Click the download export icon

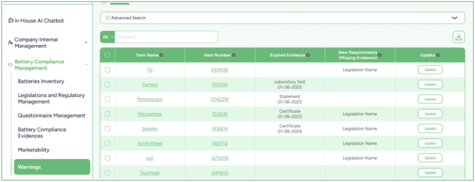[459, 37]
